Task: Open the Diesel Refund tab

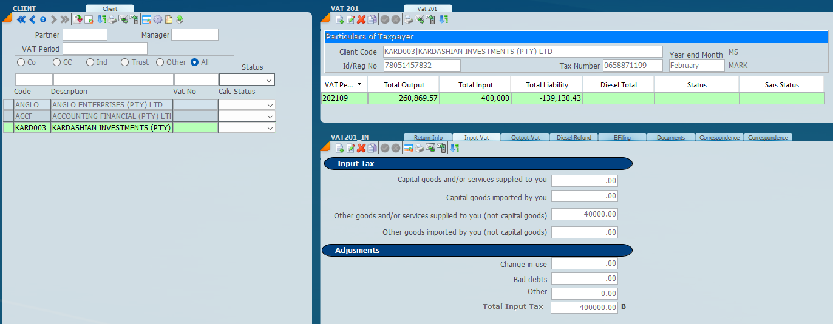Action: pos(574,138)
